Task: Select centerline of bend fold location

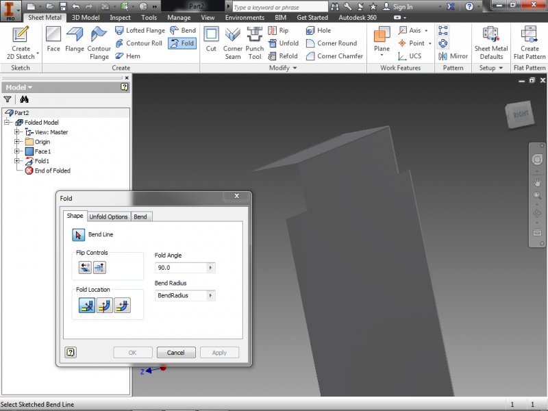Action: pos(87,305)
